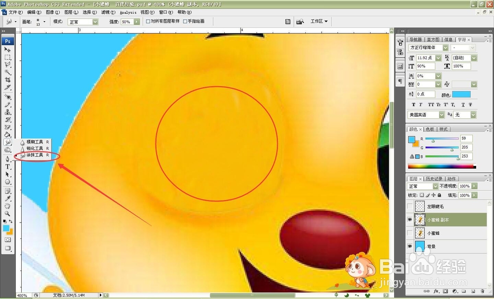
Task: Toggle Quick Mask mode button
Action: tap(7, 239)
